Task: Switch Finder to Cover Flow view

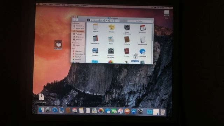Action: pos(97,20)
